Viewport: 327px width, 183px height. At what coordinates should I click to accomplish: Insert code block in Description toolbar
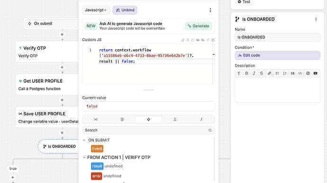click(300, 73)
